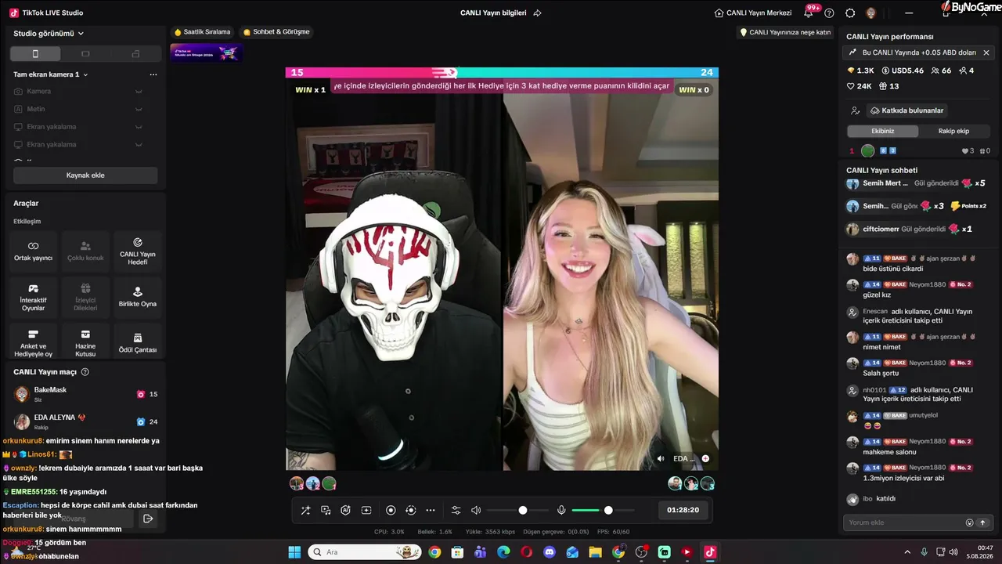This screenshot has height=564, width=1002.
Task: Send the comment with arrow button
Action: 982,522
